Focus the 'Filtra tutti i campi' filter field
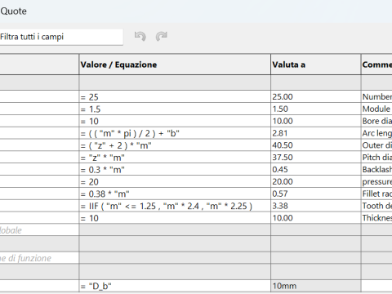The width and height of the screenshot is (392, 294). 61,37
